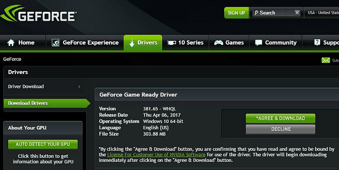The height and width of the screenshot is (170, 339).
Task: Click the Support question mark icon
Action: click(x=317, y=42)
